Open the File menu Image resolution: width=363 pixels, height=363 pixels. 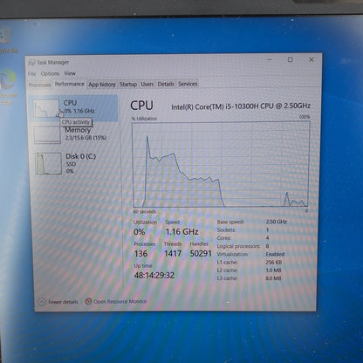pyautogui.click(x=32, y=73)
